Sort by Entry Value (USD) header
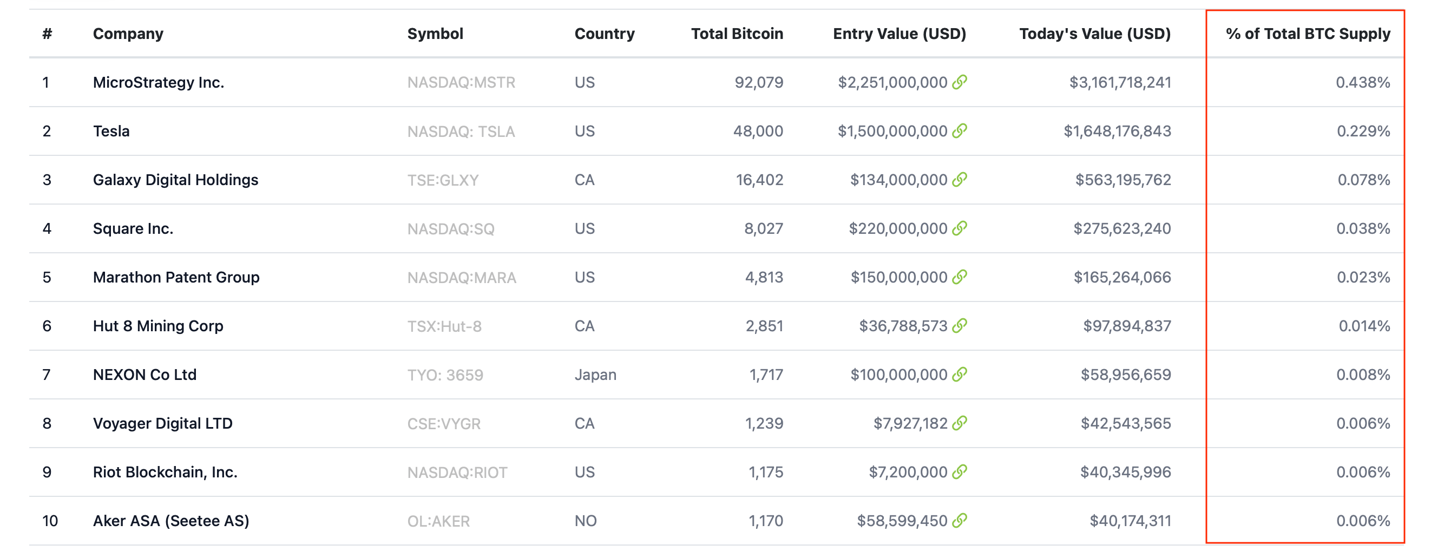The width and height of the screenshot is (1431, 551). 900,34
